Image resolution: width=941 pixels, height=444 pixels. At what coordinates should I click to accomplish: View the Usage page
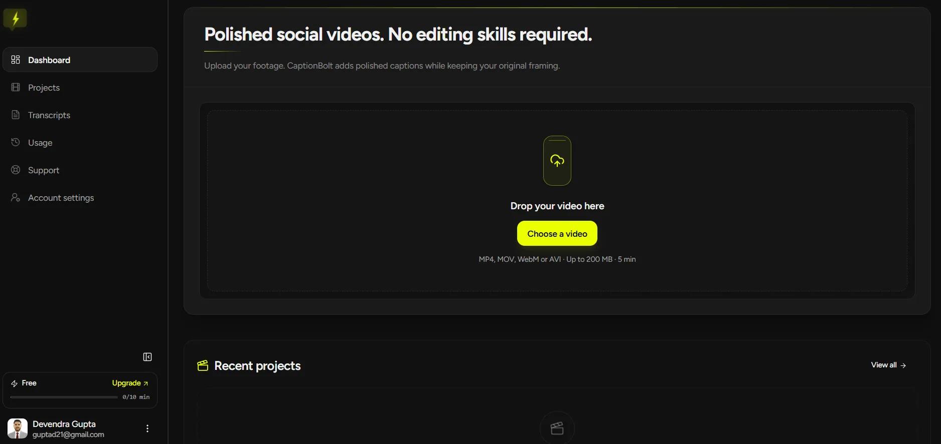coord(80,142)
